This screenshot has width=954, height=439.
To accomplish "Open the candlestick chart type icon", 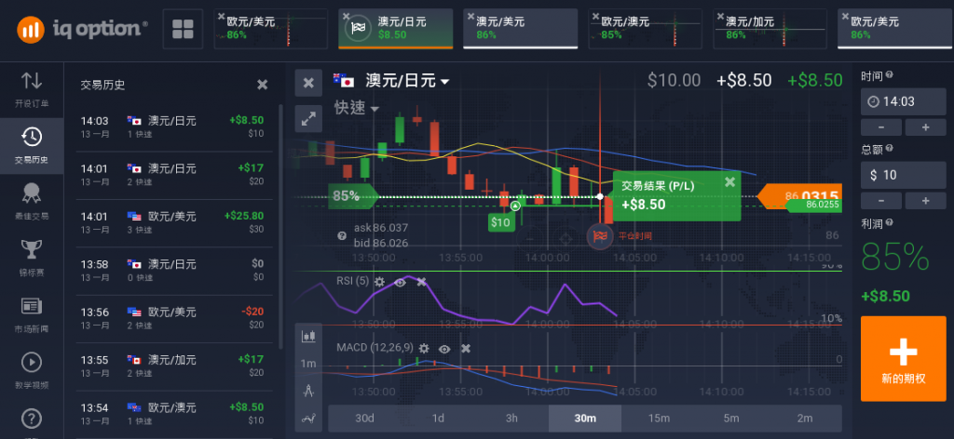I will (309, 335).
